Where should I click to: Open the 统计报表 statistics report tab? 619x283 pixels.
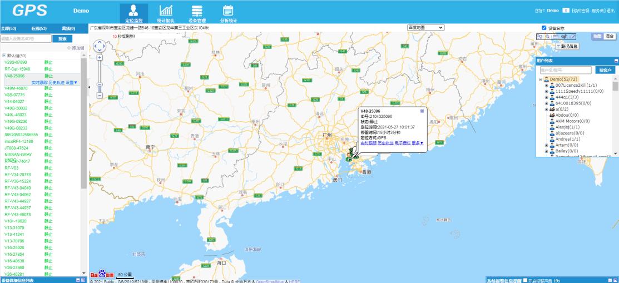click(x=166, y=13)
